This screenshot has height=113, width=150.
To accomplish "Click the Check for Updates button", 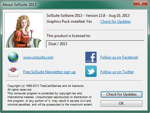I will (122, 94).
